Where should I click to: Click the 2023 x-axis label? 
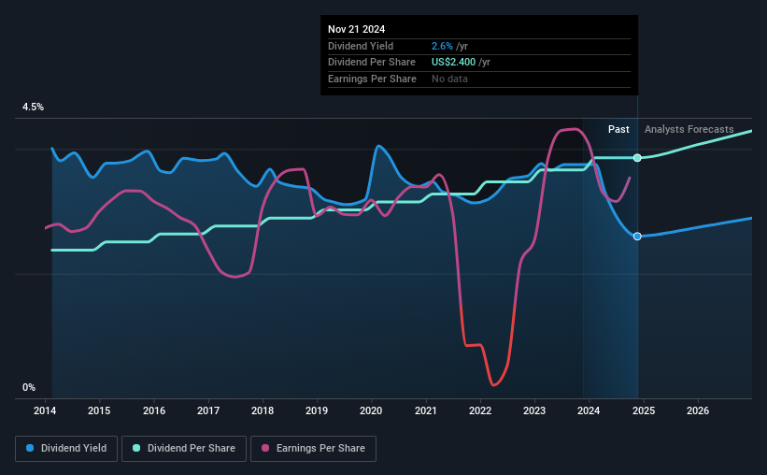click(x=534, y=410)
